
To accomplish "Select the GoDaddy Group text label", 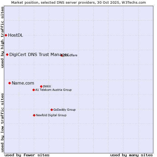I will pos(64,110).
